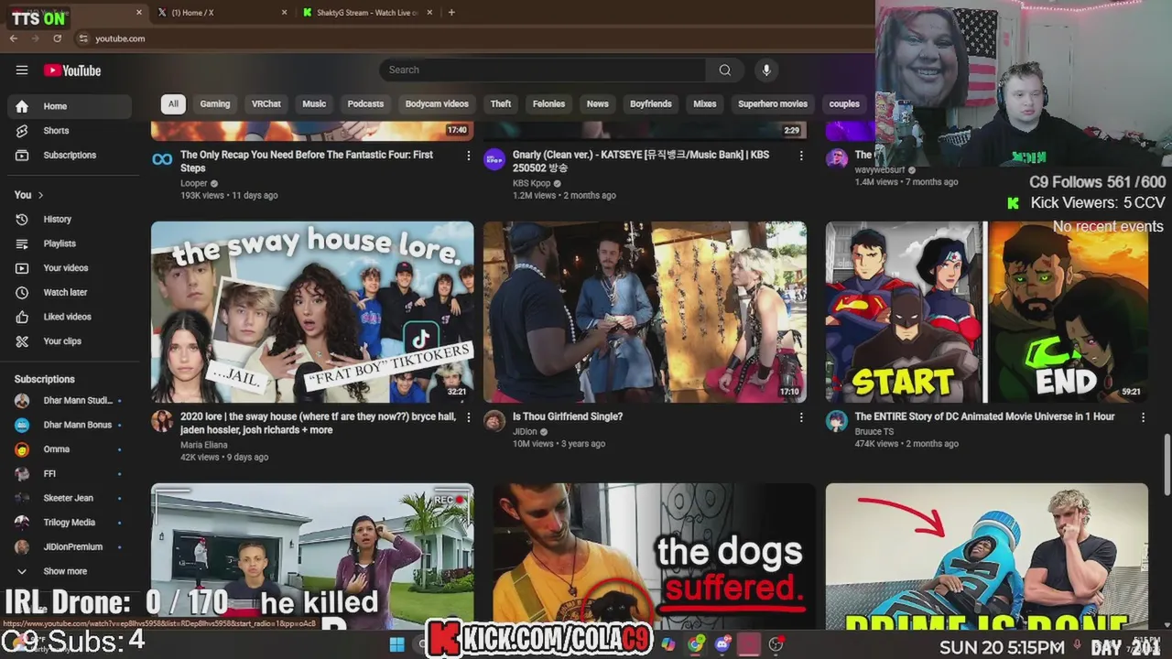1172x659 pixels.
Task: Click the YouTube logo
Action: pyautogui.click(x=72, y=70)
